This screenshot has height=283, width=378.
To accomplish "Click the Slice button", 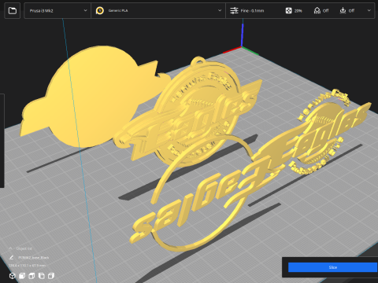I will click(x=332, y=267).
